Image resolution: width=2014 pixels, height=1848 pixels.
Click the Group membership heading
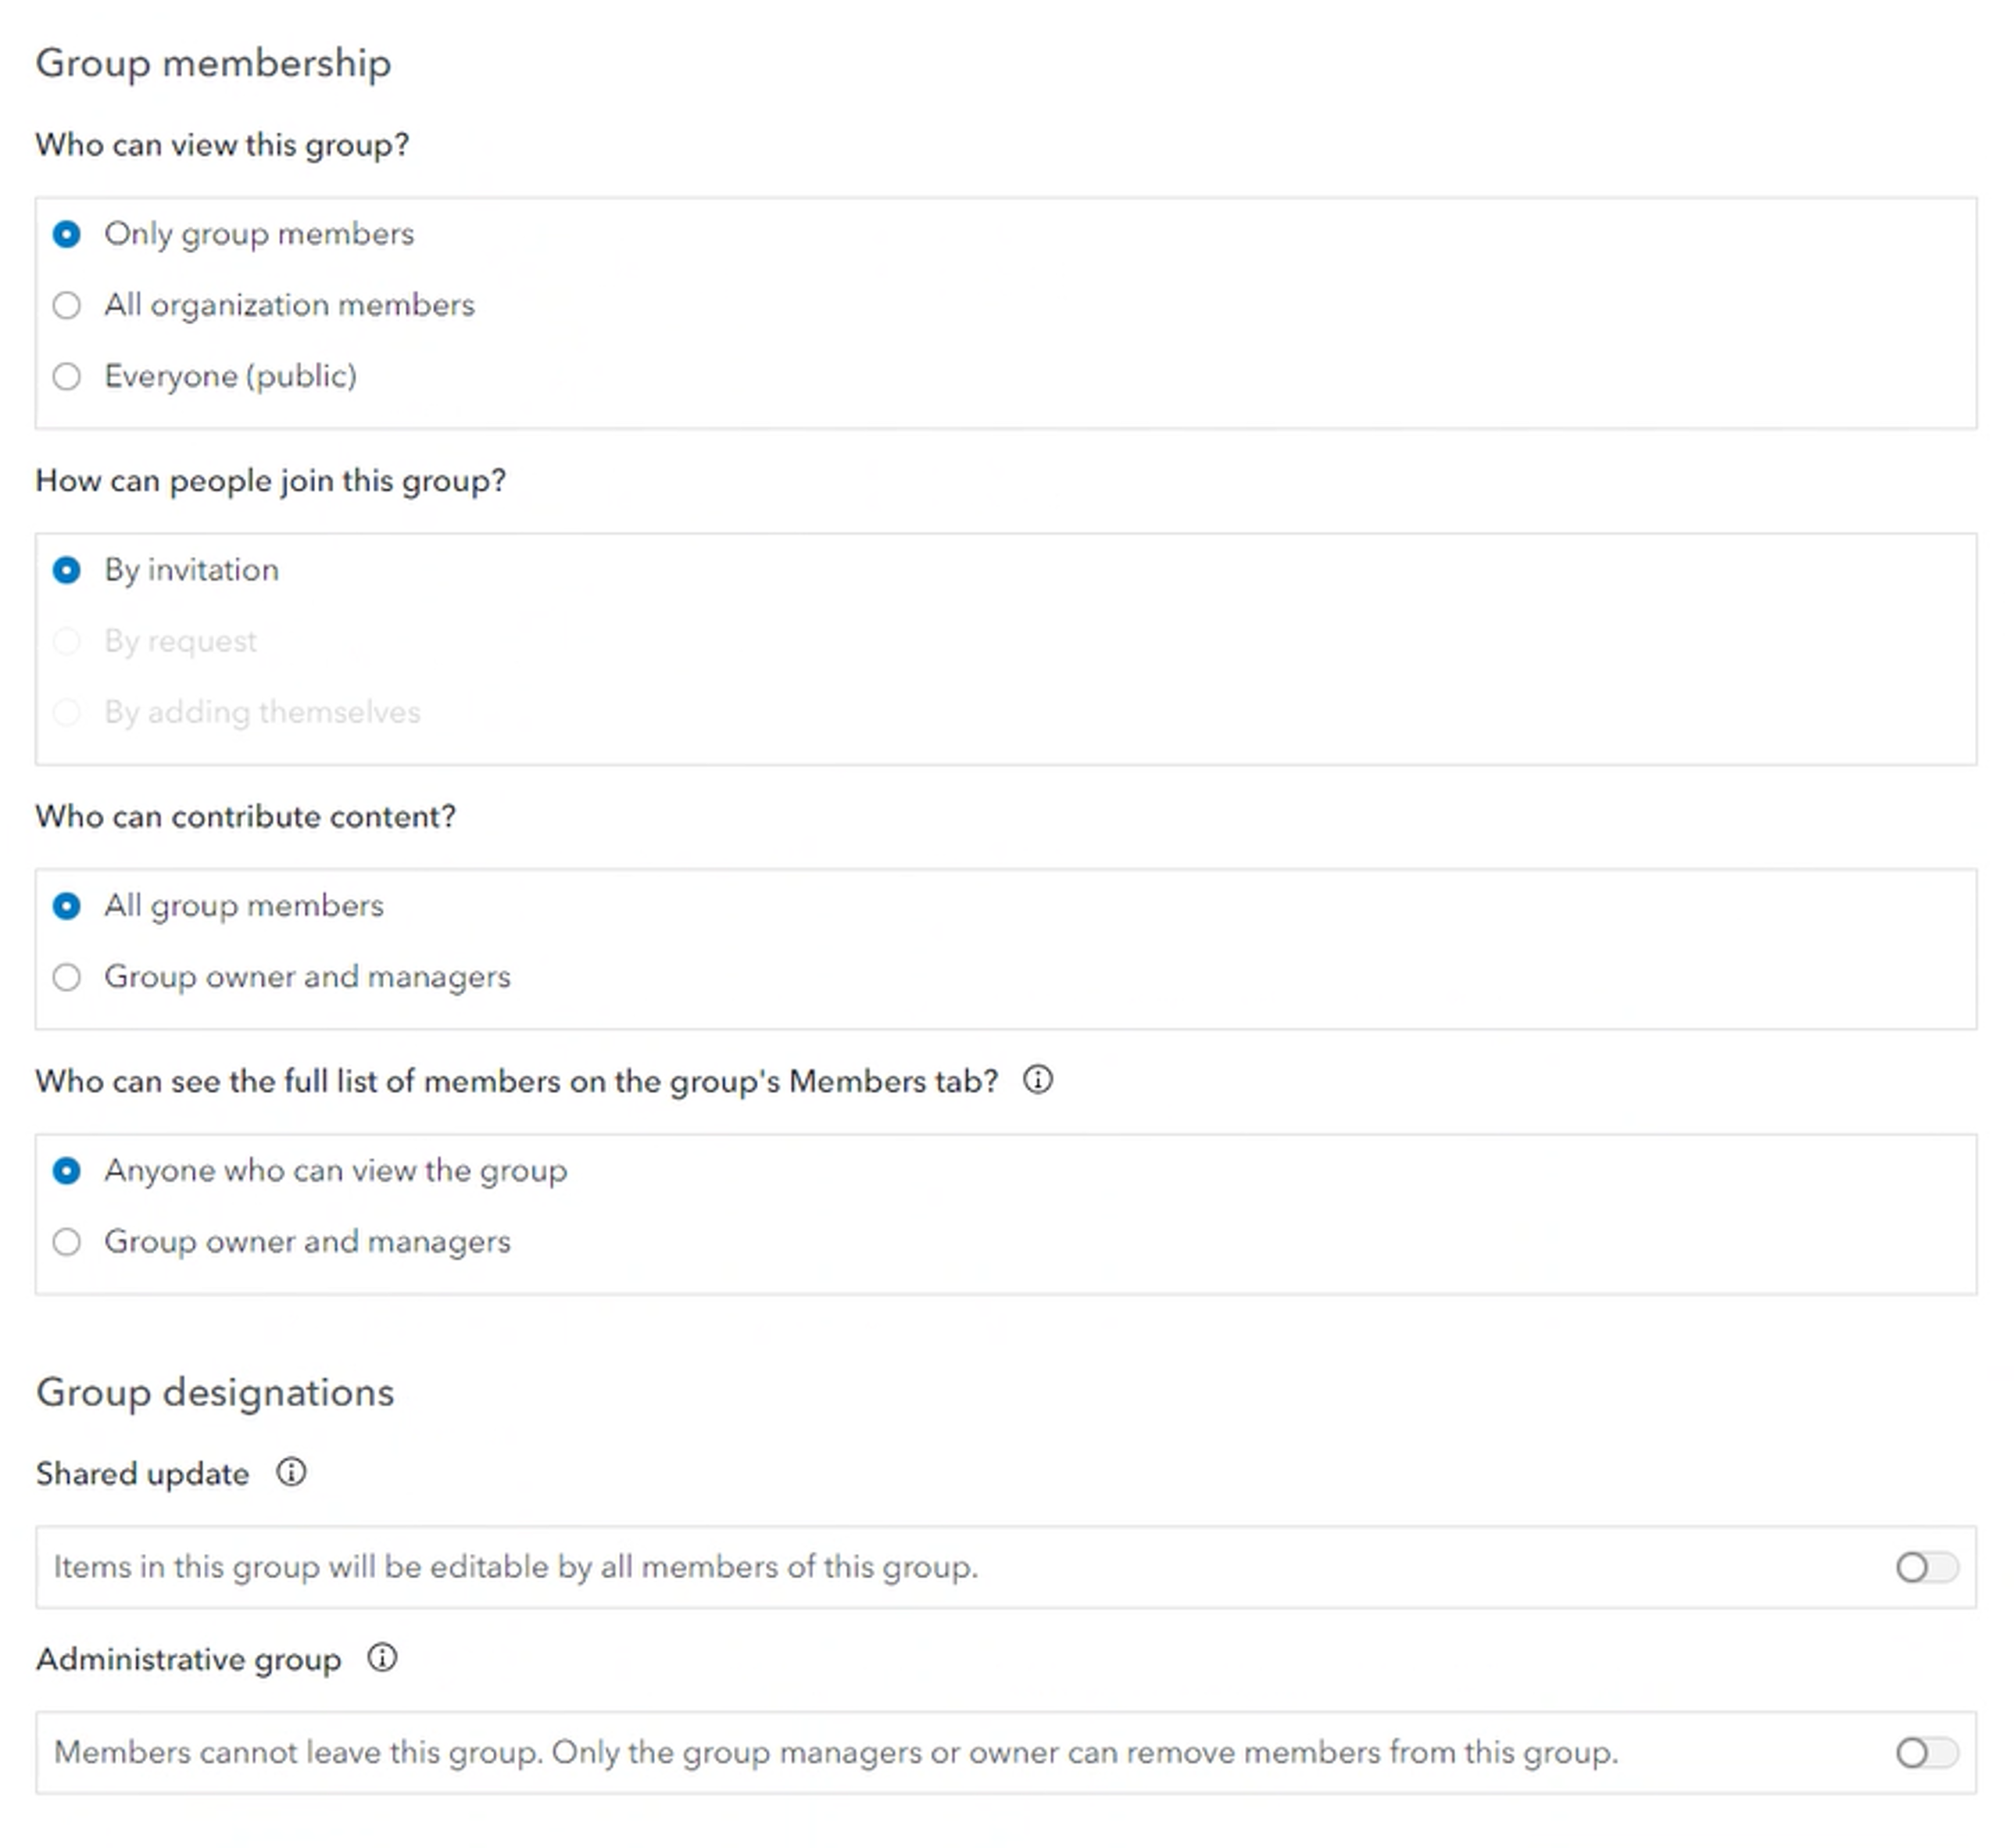coord(213,63)
